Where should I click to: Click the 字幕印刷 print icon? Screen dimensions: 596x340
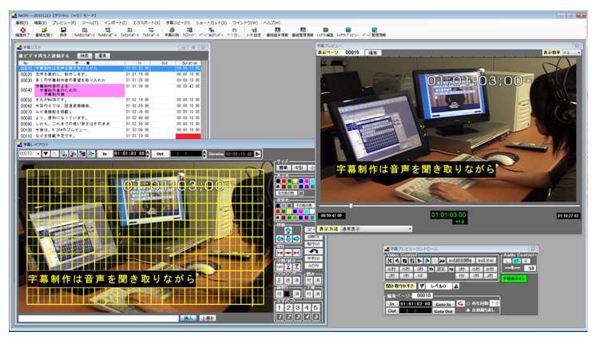coord(172,31)
